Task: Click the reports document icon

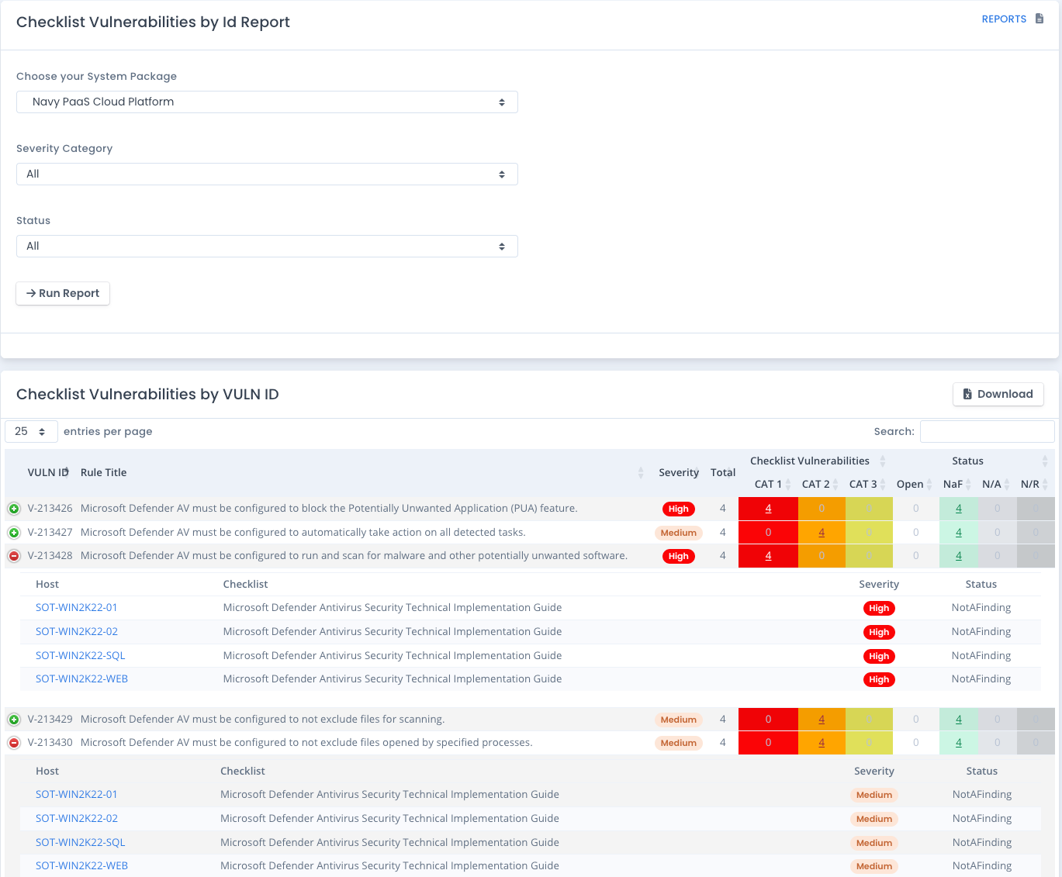Action: click(x=1040, y=19)
